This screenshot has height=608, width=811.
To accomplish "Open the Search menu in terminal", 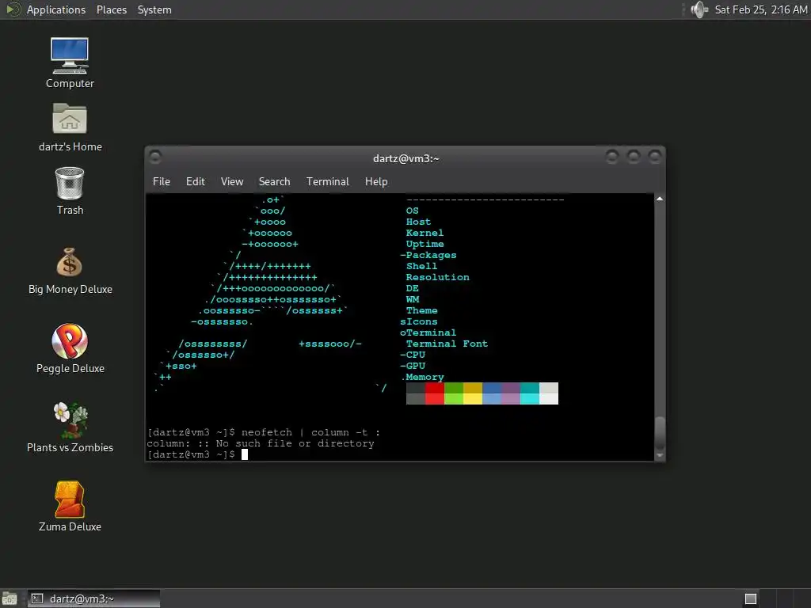I will [274, 181].
